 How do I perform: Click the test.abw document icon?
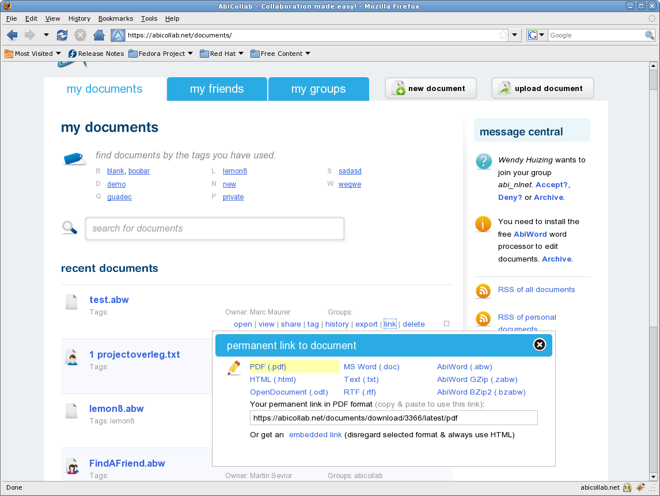coord(71,301)
